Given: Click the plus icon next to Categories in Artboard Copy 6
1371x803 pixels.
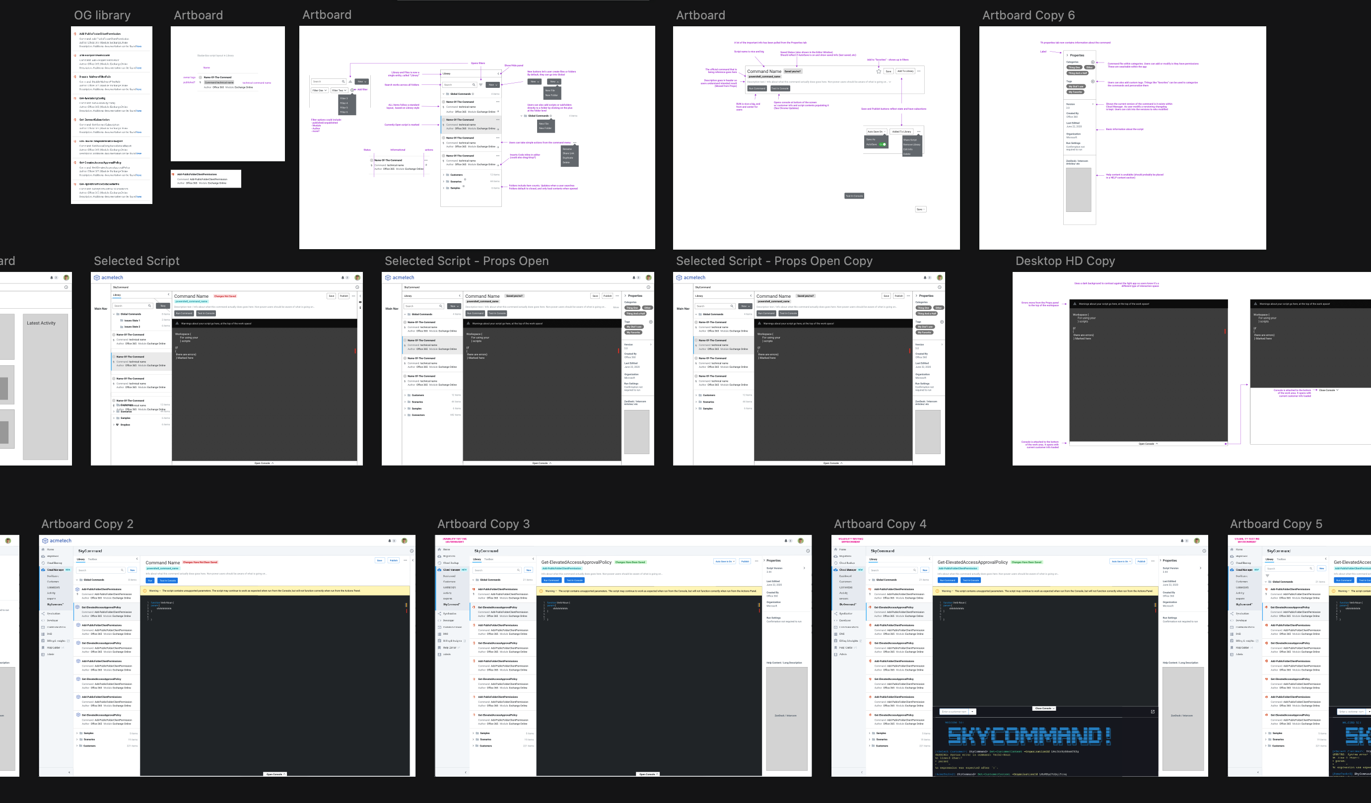Looking at the screenshot, I should pos(1093,62).
